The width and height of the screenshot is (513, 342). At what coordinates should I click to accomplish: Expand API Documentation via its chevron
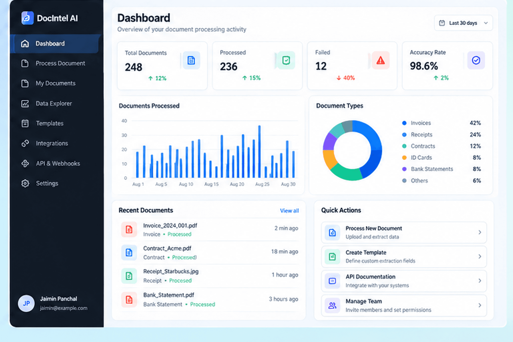pyautogui.click(x=480, y=281)
